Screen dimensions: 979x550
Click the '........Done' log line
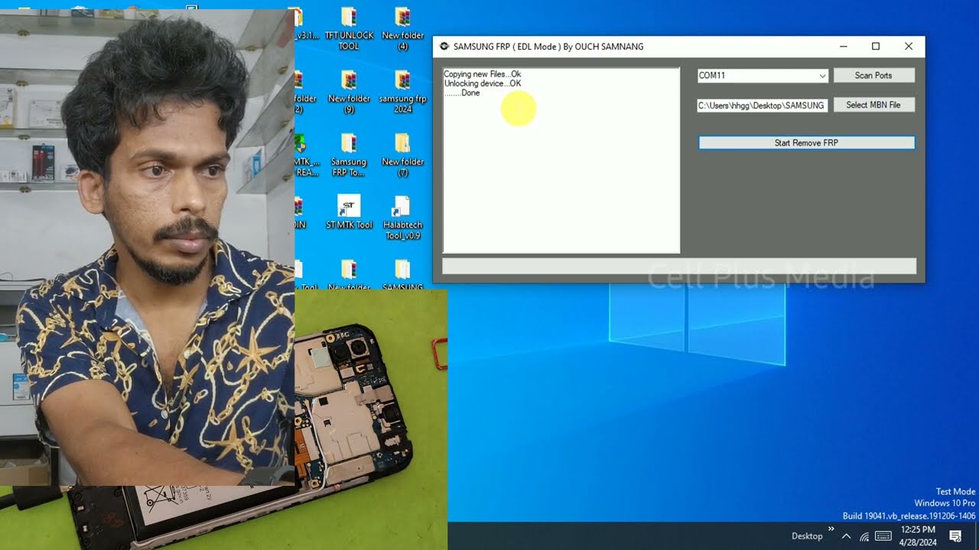(462, 92)
